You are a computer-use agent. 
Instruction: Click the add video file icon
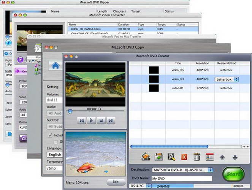coord(146,156)
